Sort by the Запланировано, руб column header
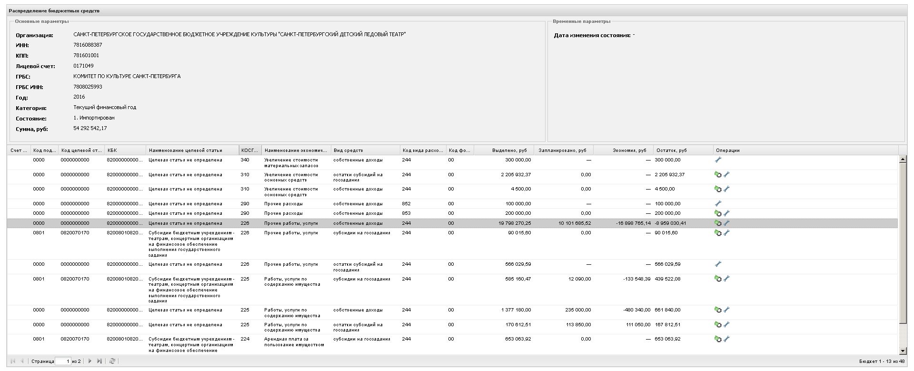Viewport: 914px width, 371px height. tap(563, 150)
